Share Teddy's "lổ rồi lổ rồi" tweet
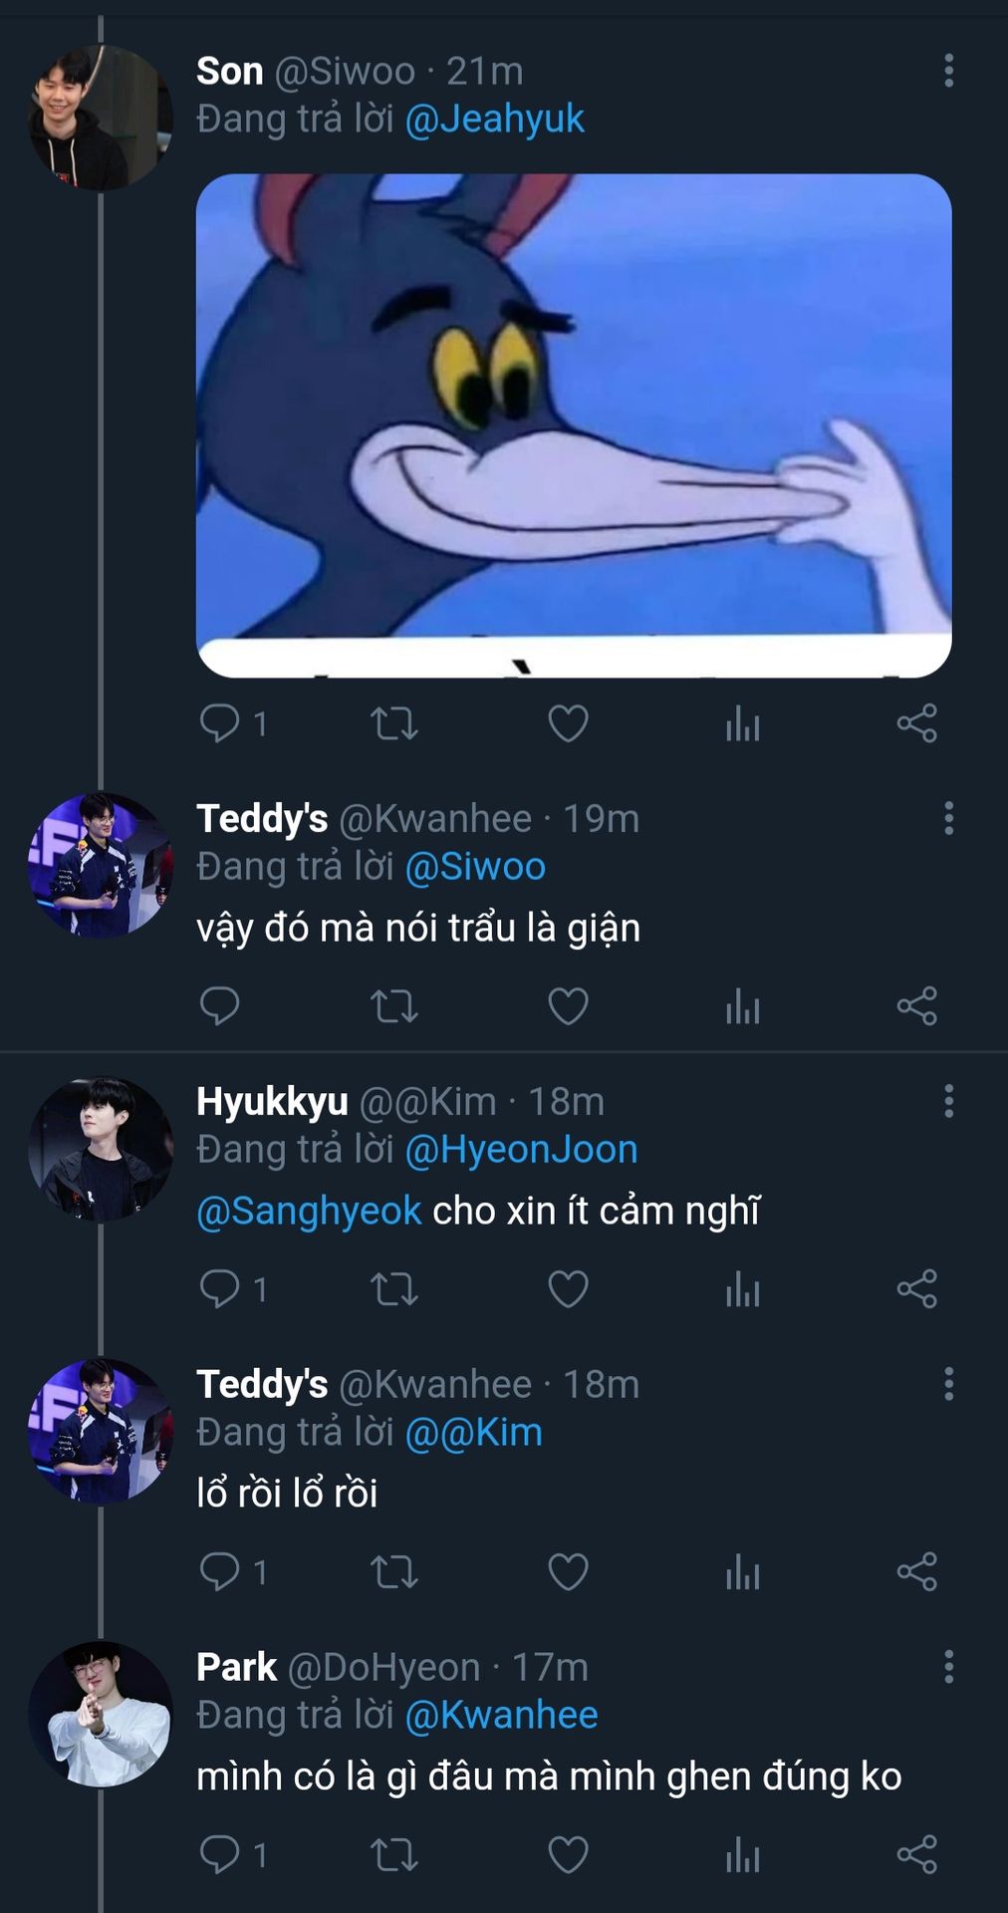 pos(916,1572)
